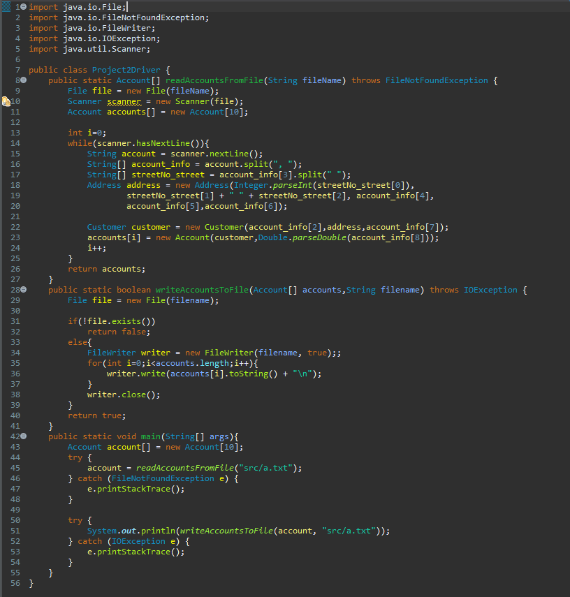
Task: Click 'writeAccountsToFile' call on line 51
Action: pyautogui.click(x=226, y=531)
